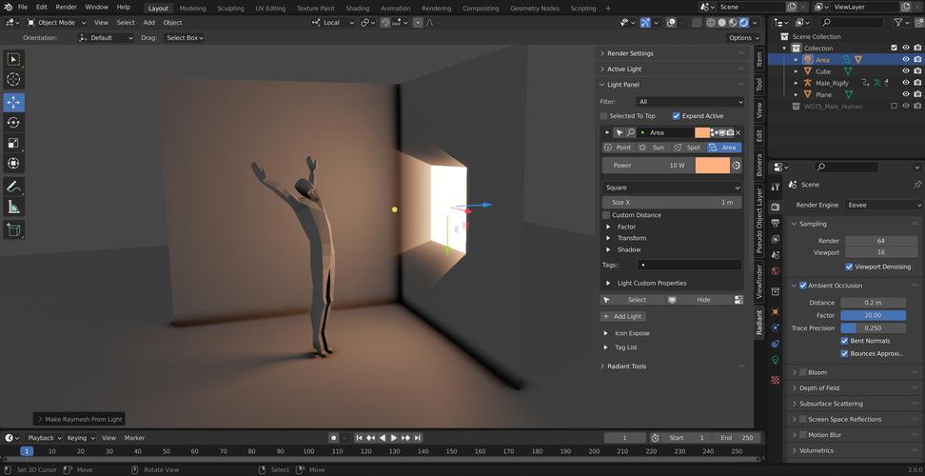The width and height of the screenshot is (925, 476).
Task: Select the Add Cube tool
Action: pos(13,230)
